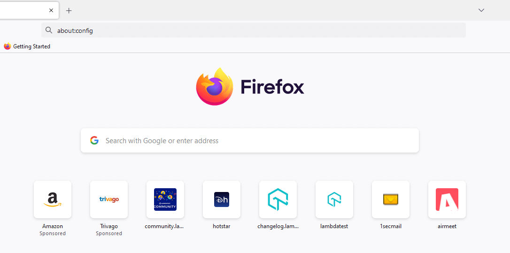
Task: Click the address bar showing about:config
Action: (x=254, y=30)
